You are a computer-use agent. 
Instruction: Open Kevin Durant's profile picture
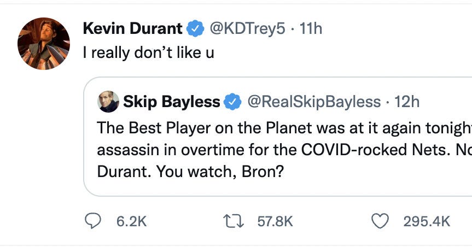coord(44,44)
